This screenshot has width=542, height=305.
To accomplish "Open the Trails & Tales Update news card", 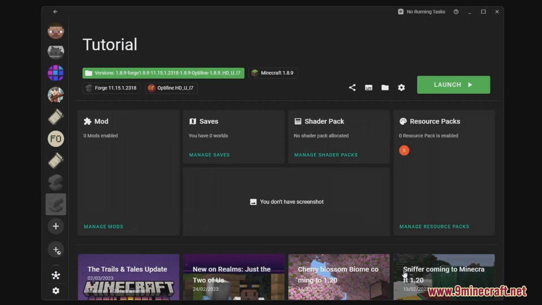I will (x=128, y=277).
